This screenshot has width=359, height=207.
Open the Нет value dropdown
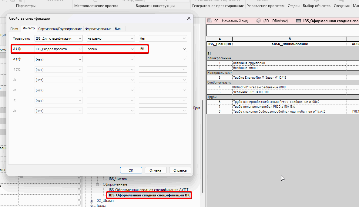pos(163,38)
